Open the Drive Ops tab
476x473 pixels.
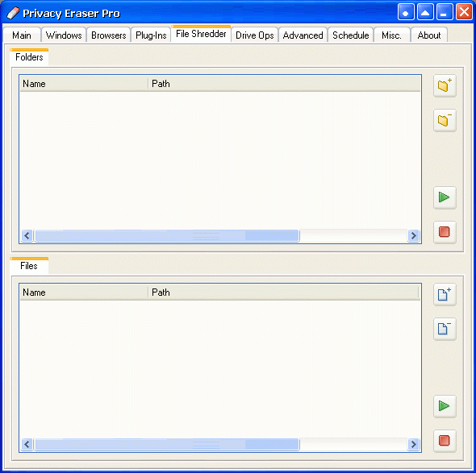[x=255, y=35]
